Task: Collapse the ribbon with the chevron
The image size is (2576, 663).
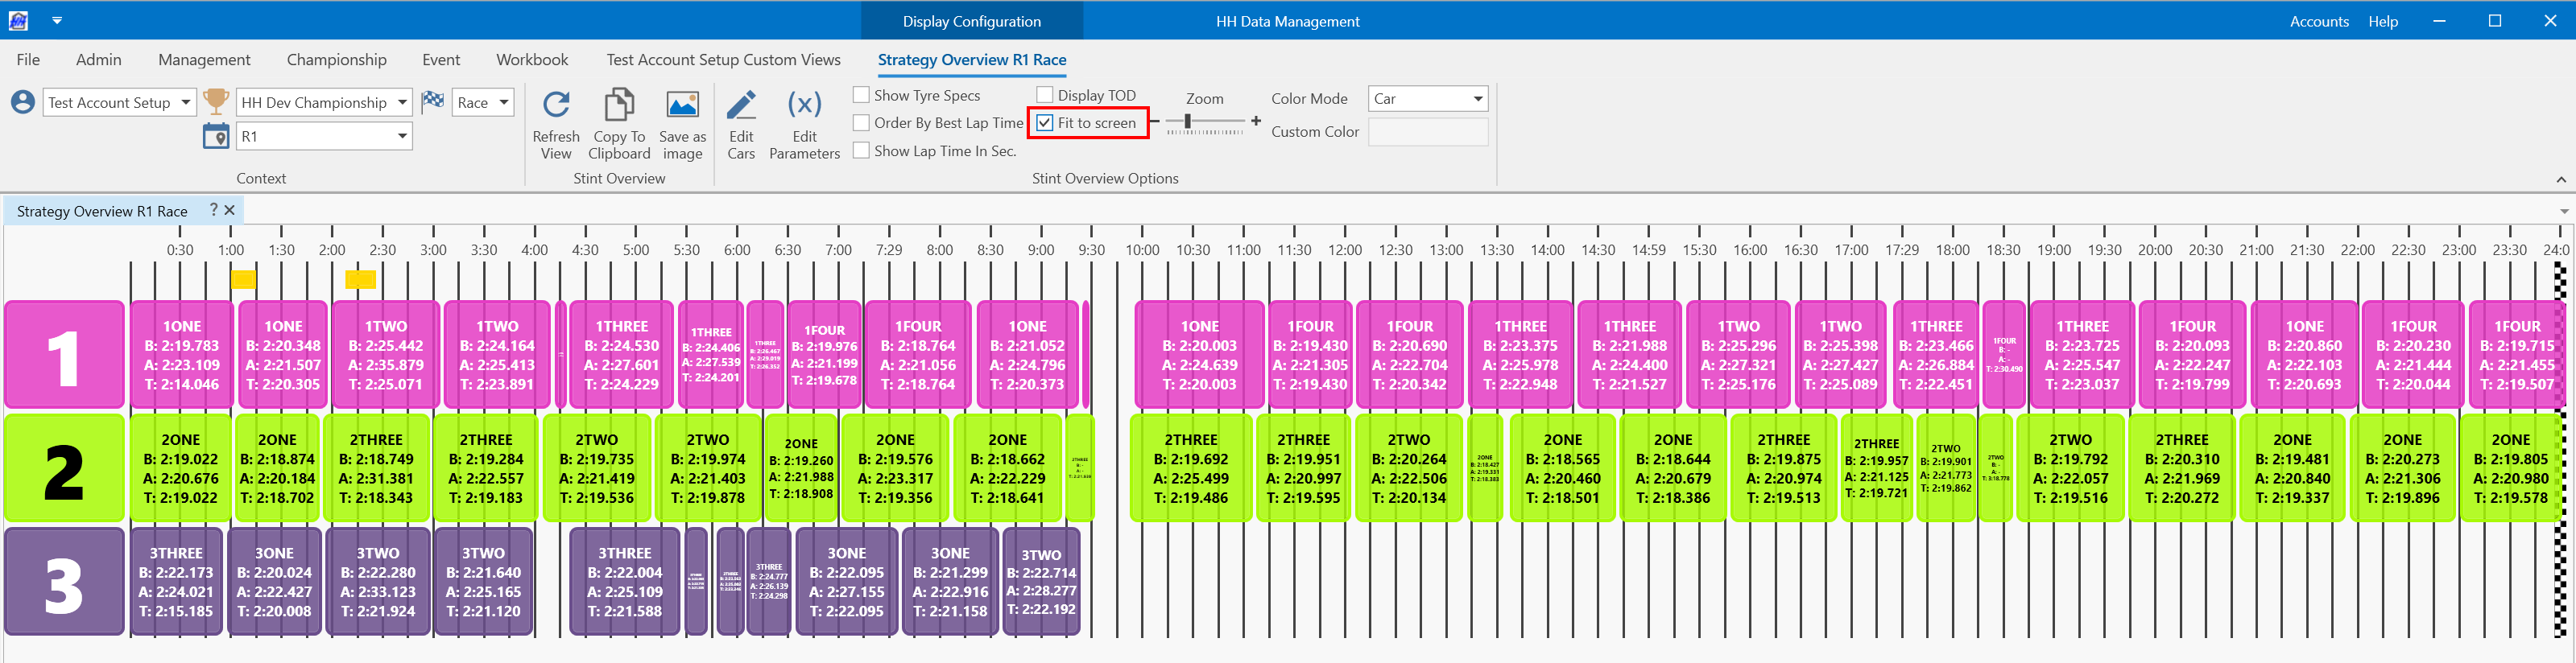Action: pos(2560,179)
